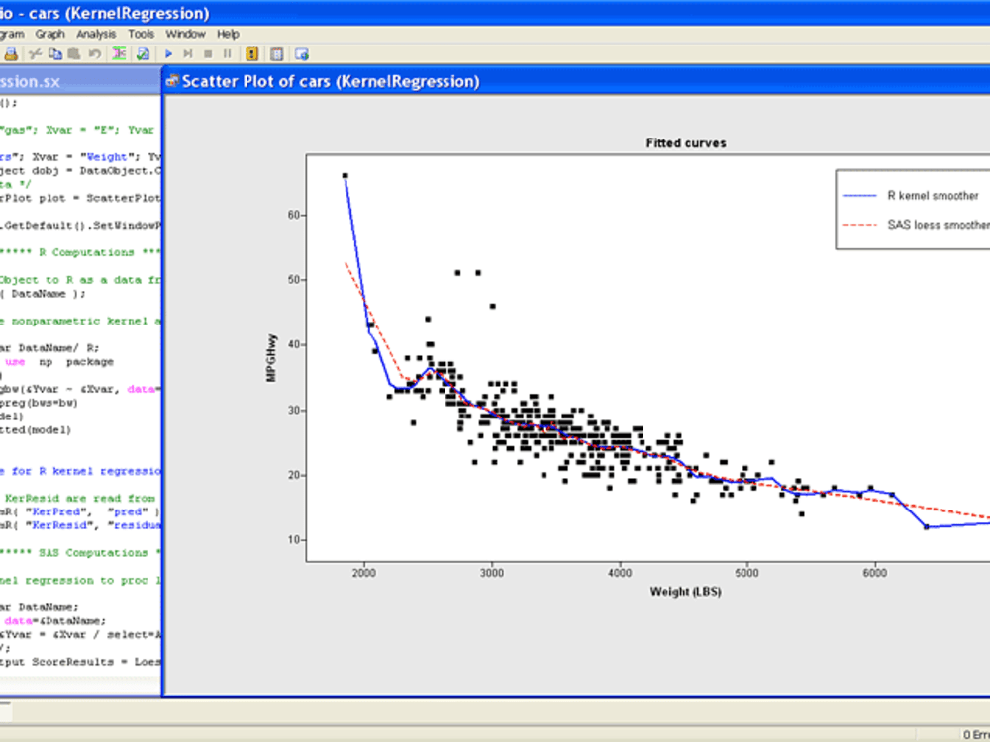Click the run with checkmark icon
This screenshot has height=742, width=990.
click(x=142, y=53)
